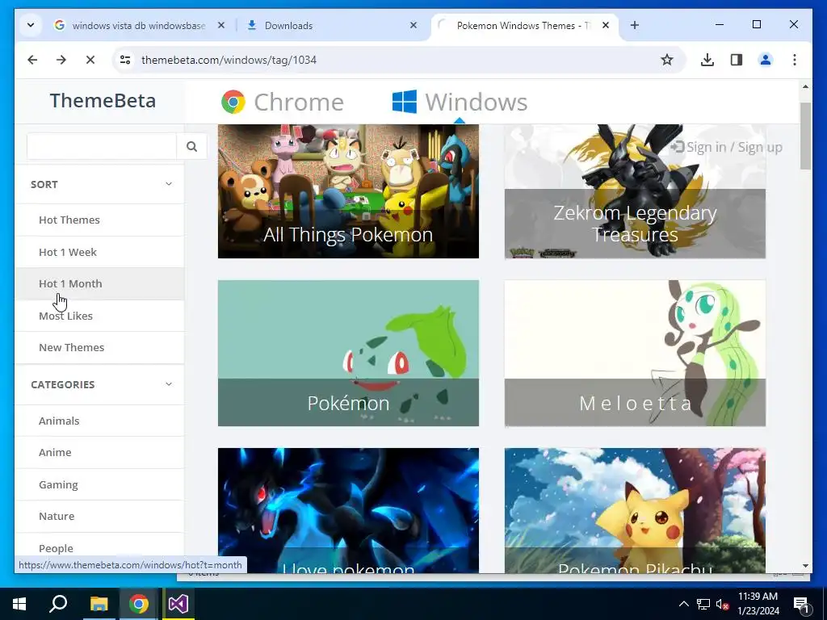Screen dimensions: 827x620
Task: Open the Chrome taskbar icon
Action: 138,604
